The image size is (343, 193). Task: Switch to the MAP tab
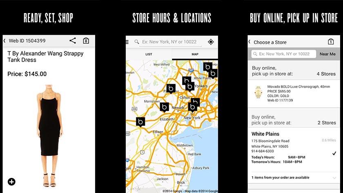click(x=195, y=54)
